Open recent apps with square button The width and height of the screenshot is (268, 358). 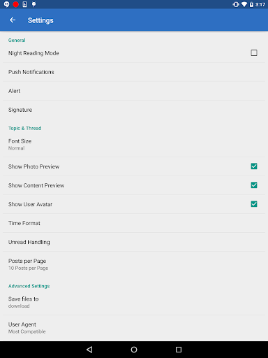pyautogui.click(x=179, y=350)
